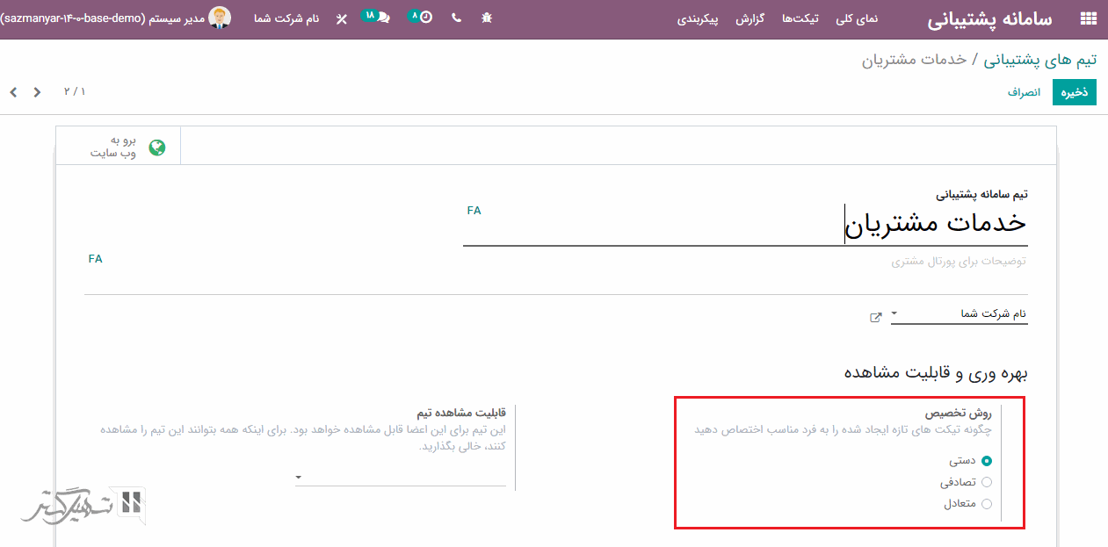Viewport: 1108px width, 547px height.
Task: Open the apps grid menu
Action: [x=1089, y=18]
